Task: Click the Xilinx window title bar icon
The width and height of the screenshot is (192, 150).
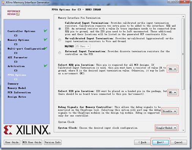Action: tap(3, 2)
